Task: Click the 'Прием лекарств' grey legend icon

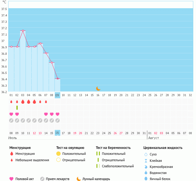Action: 42,179
